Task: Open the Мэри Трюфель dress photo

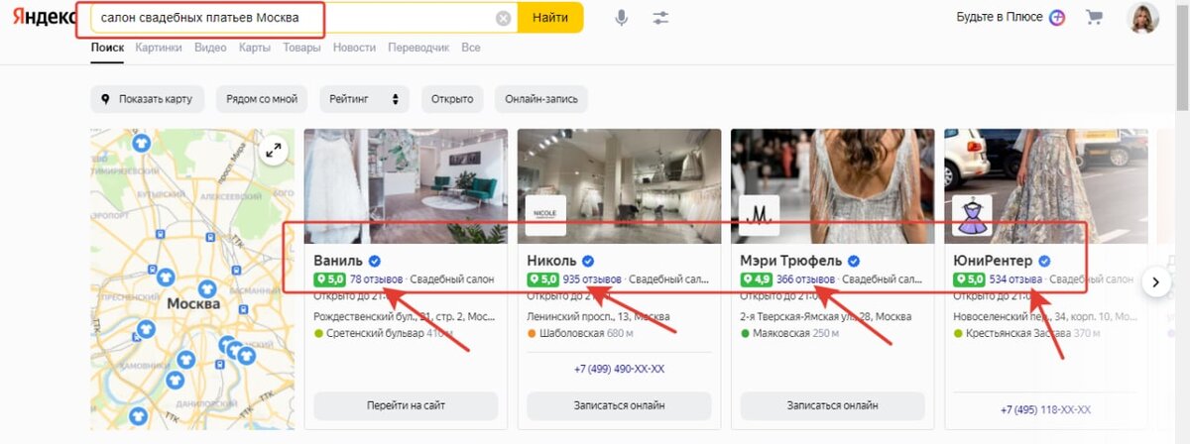Action: [832, 185]
